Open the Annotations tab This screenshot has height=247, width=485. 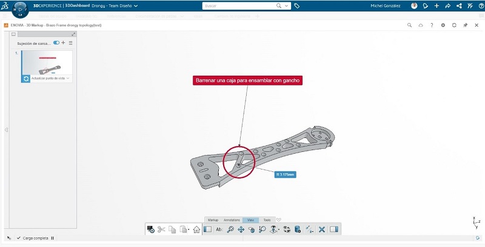coord(232,220)
